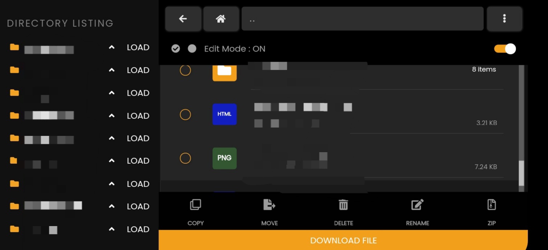The height and width of the screenshot is (250, 548).
Task: Open the three-dot overflow menu
Action: pyautogui.click(x=504, y=18)
